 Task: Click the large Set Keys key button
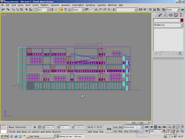pyautogui.click(x=109, y=129)
